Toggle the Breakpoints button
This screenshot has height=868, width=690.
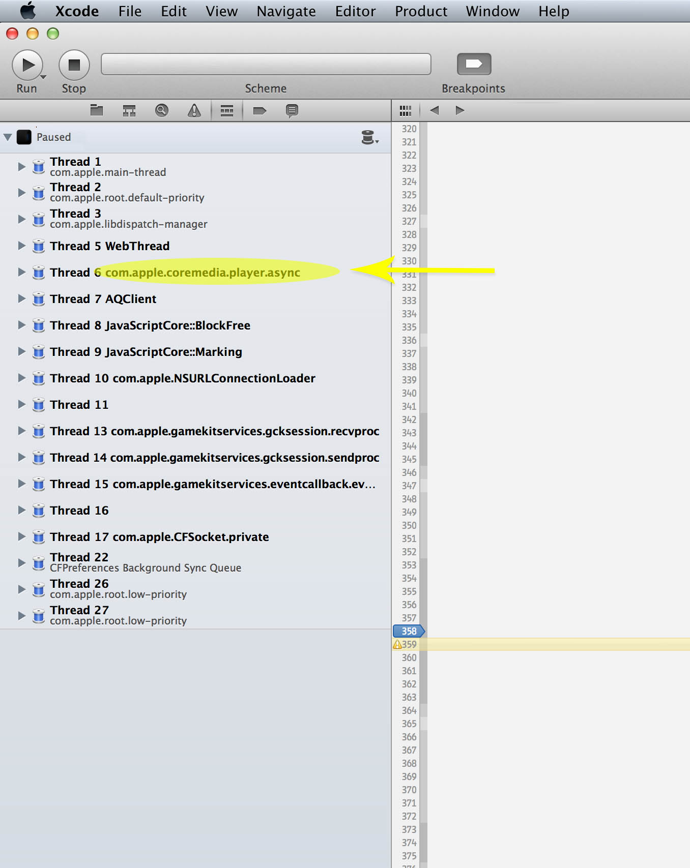coord(474,64)
